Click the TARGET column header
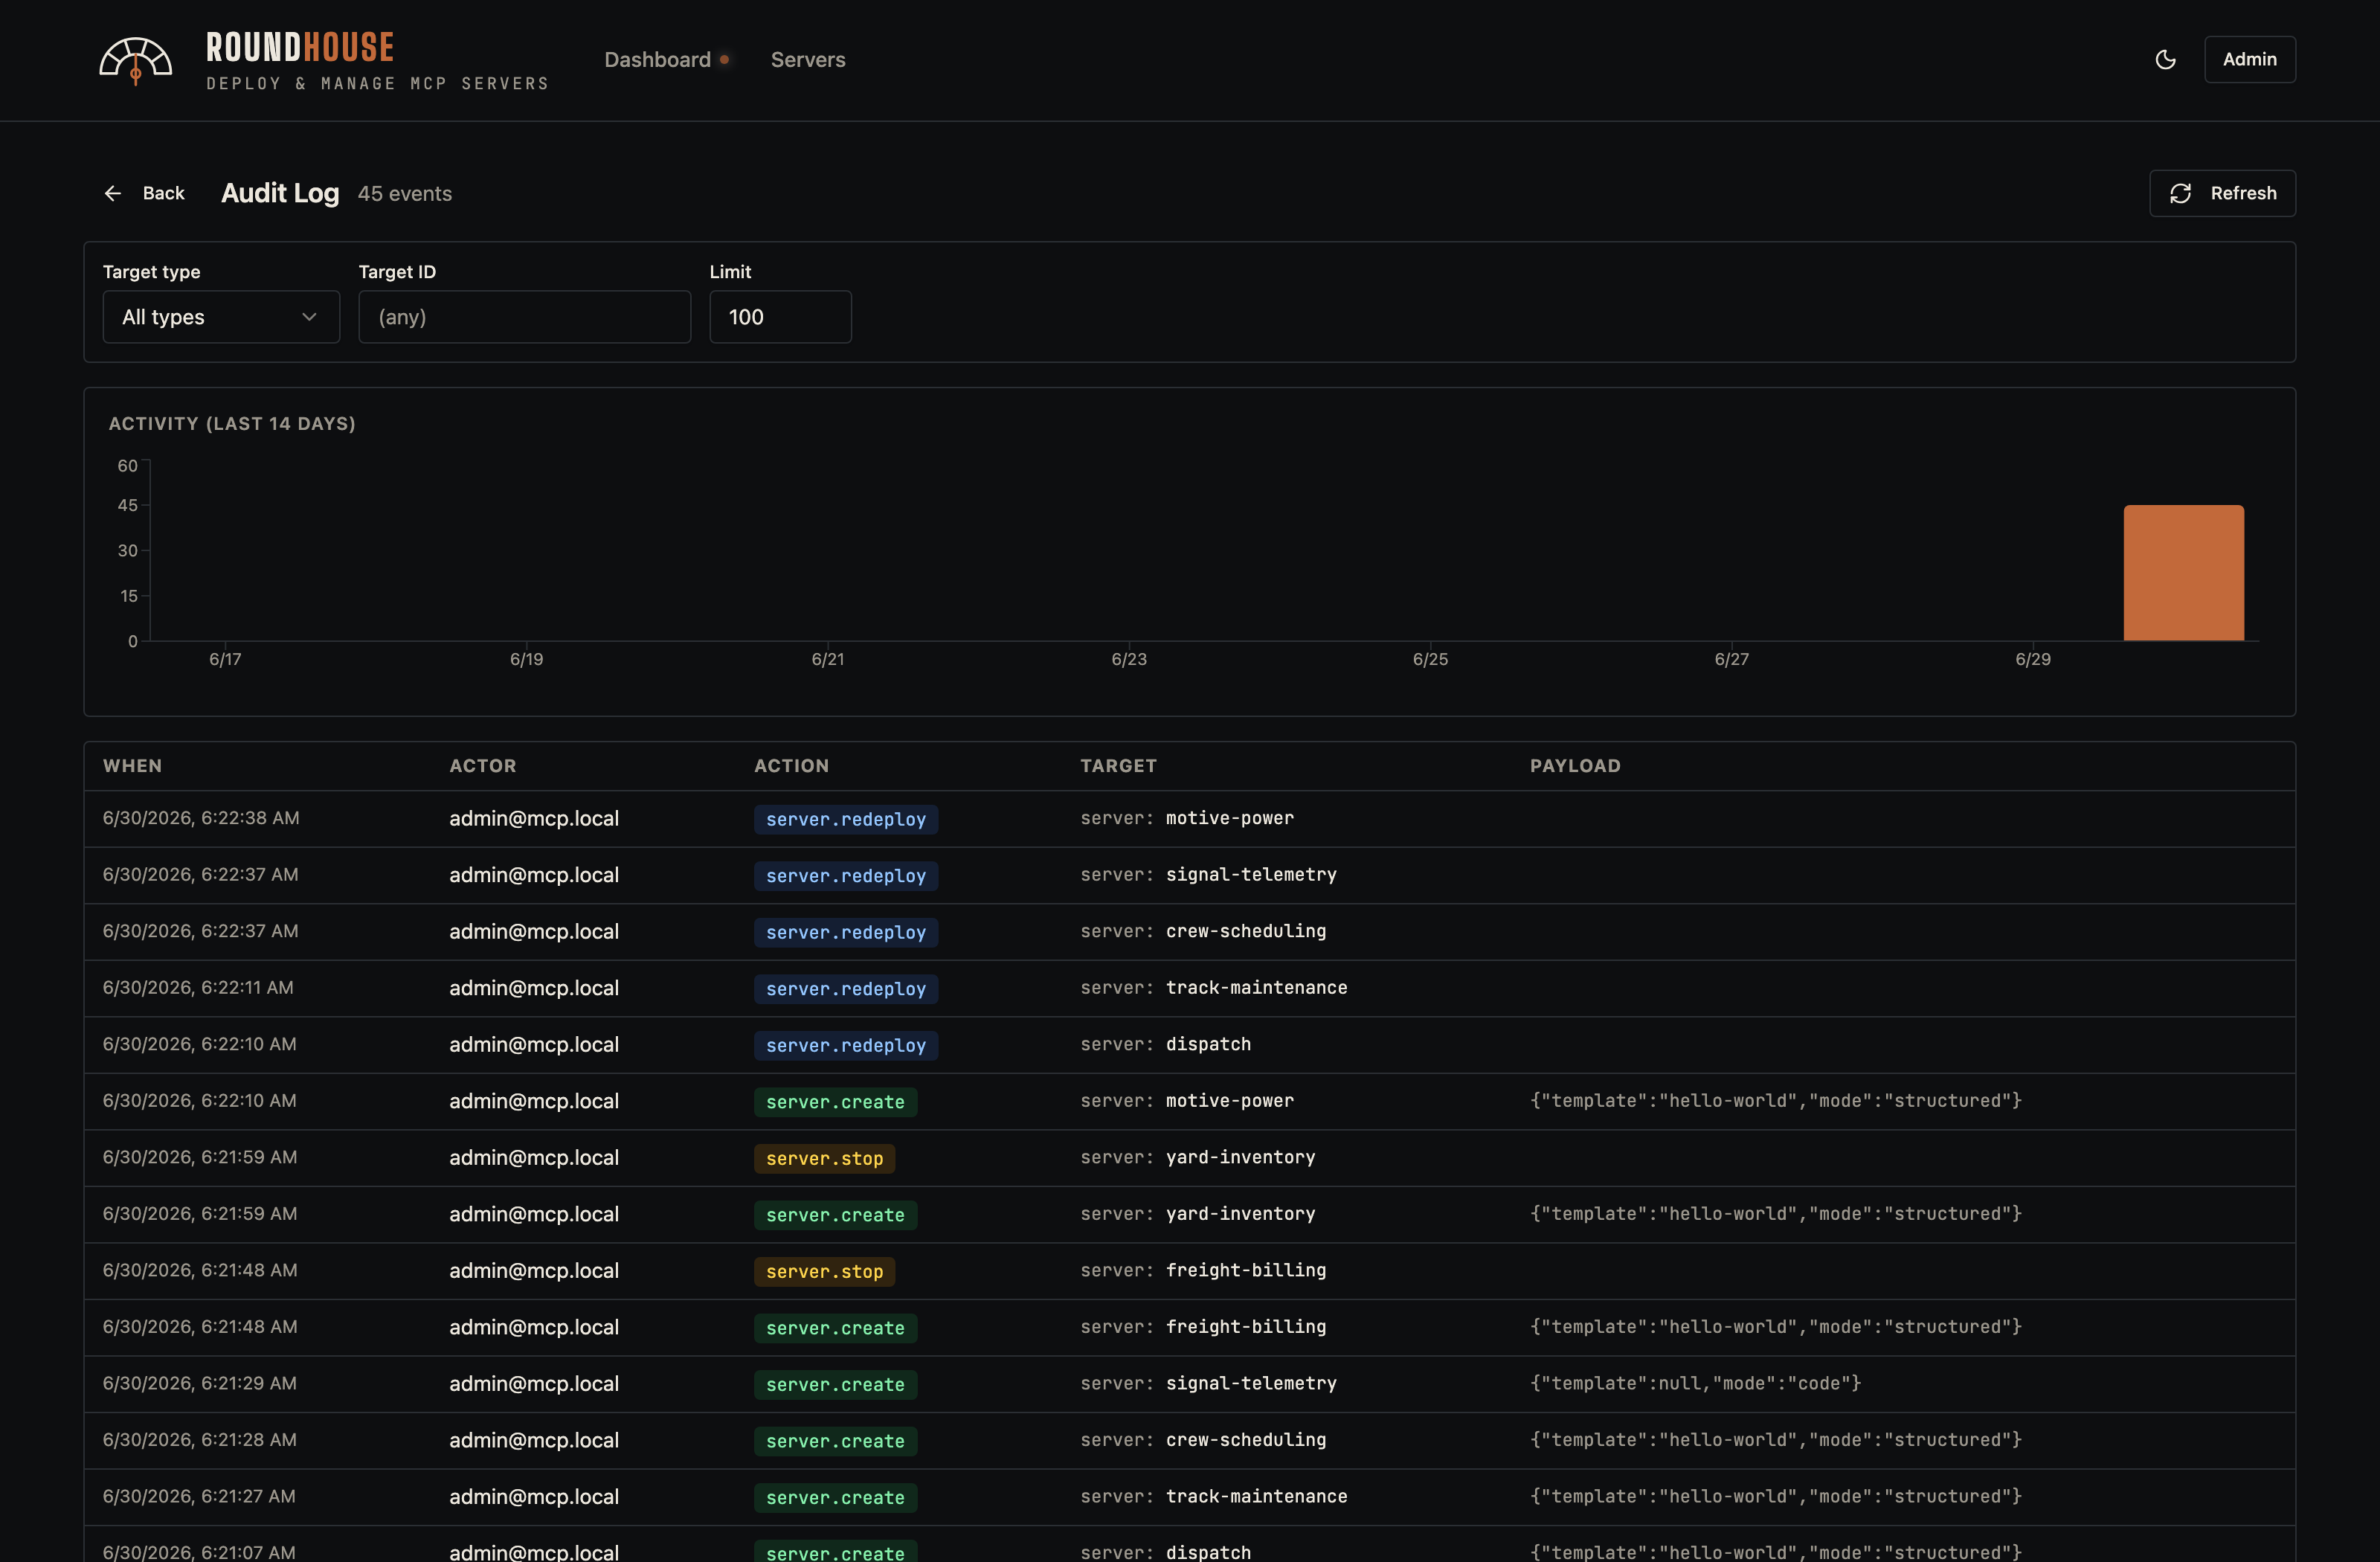 tap(1118, 766)
